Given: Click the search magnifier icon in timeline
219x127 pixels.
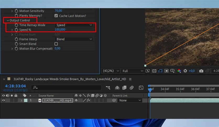Looking at the screenshot, I should 35,88.
